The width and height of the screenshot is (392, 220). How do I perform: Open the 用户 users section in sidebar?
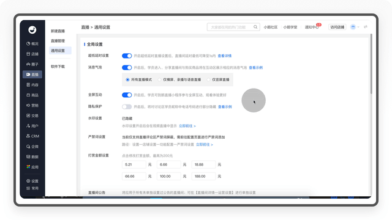(x=32, y=126)
